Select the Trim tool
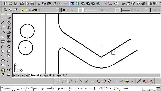The image size is (161, 91). point(9,65)
